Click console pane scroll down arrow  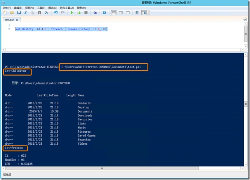click(246, 164)
